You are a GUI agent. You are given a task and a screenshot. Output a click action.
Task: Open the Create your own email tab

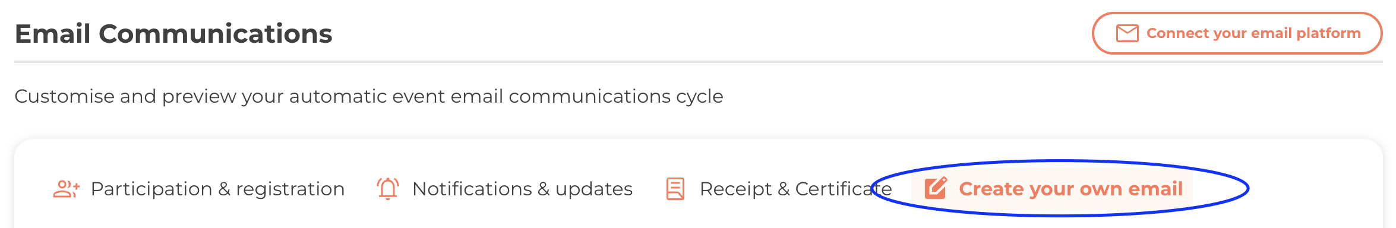(x=1053, y=189)
